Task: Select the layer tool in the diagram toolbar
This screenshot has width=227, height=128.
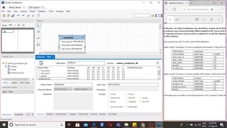Action: [x=38, y=44]
